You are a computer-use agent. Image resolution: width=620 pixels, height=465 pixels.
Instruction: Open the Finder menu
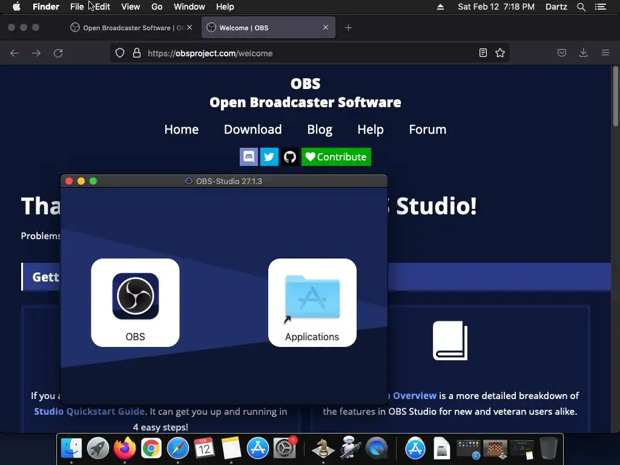pos(46,7)
